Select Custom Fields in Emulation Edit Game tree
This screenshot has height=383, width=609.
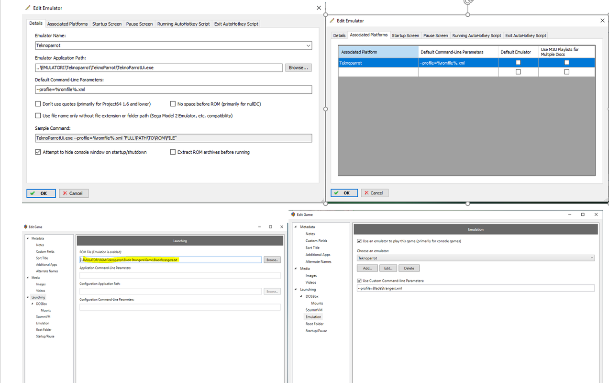tap(316, 241)
